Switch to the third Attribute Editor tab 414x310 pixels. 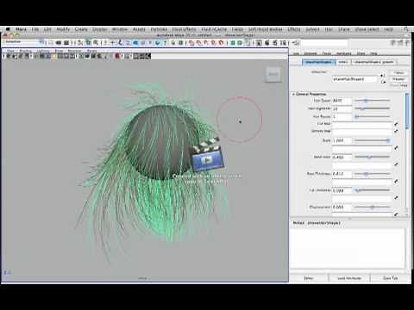[373, 62]
